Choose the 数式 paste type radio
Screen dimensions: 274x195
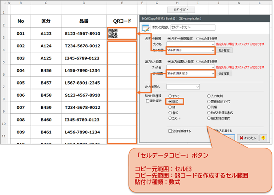(169, 101)
